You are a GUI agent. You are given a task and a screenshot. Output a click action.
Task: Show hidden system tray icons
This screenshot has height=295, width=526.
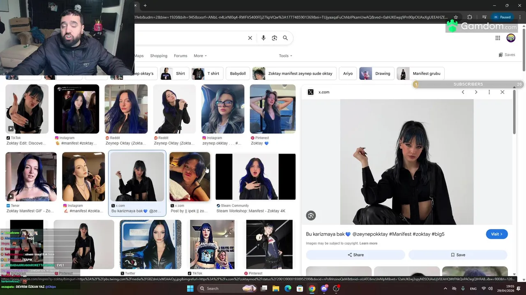[x=445, y=288]
